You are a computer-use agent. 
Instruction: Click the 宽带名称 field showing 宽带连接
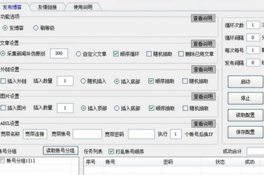pyautogui.click(x=35, y=134)
